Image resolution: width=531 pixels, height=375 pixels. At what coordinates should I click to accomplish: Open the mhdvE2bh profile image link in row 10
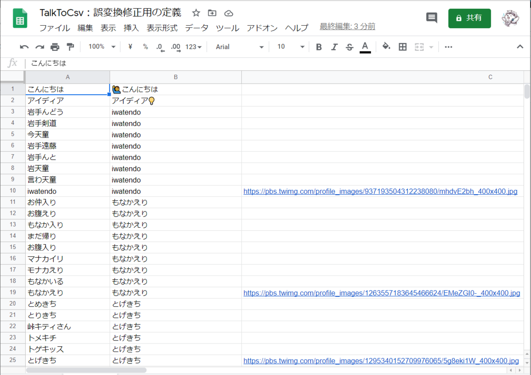[381, 191]
